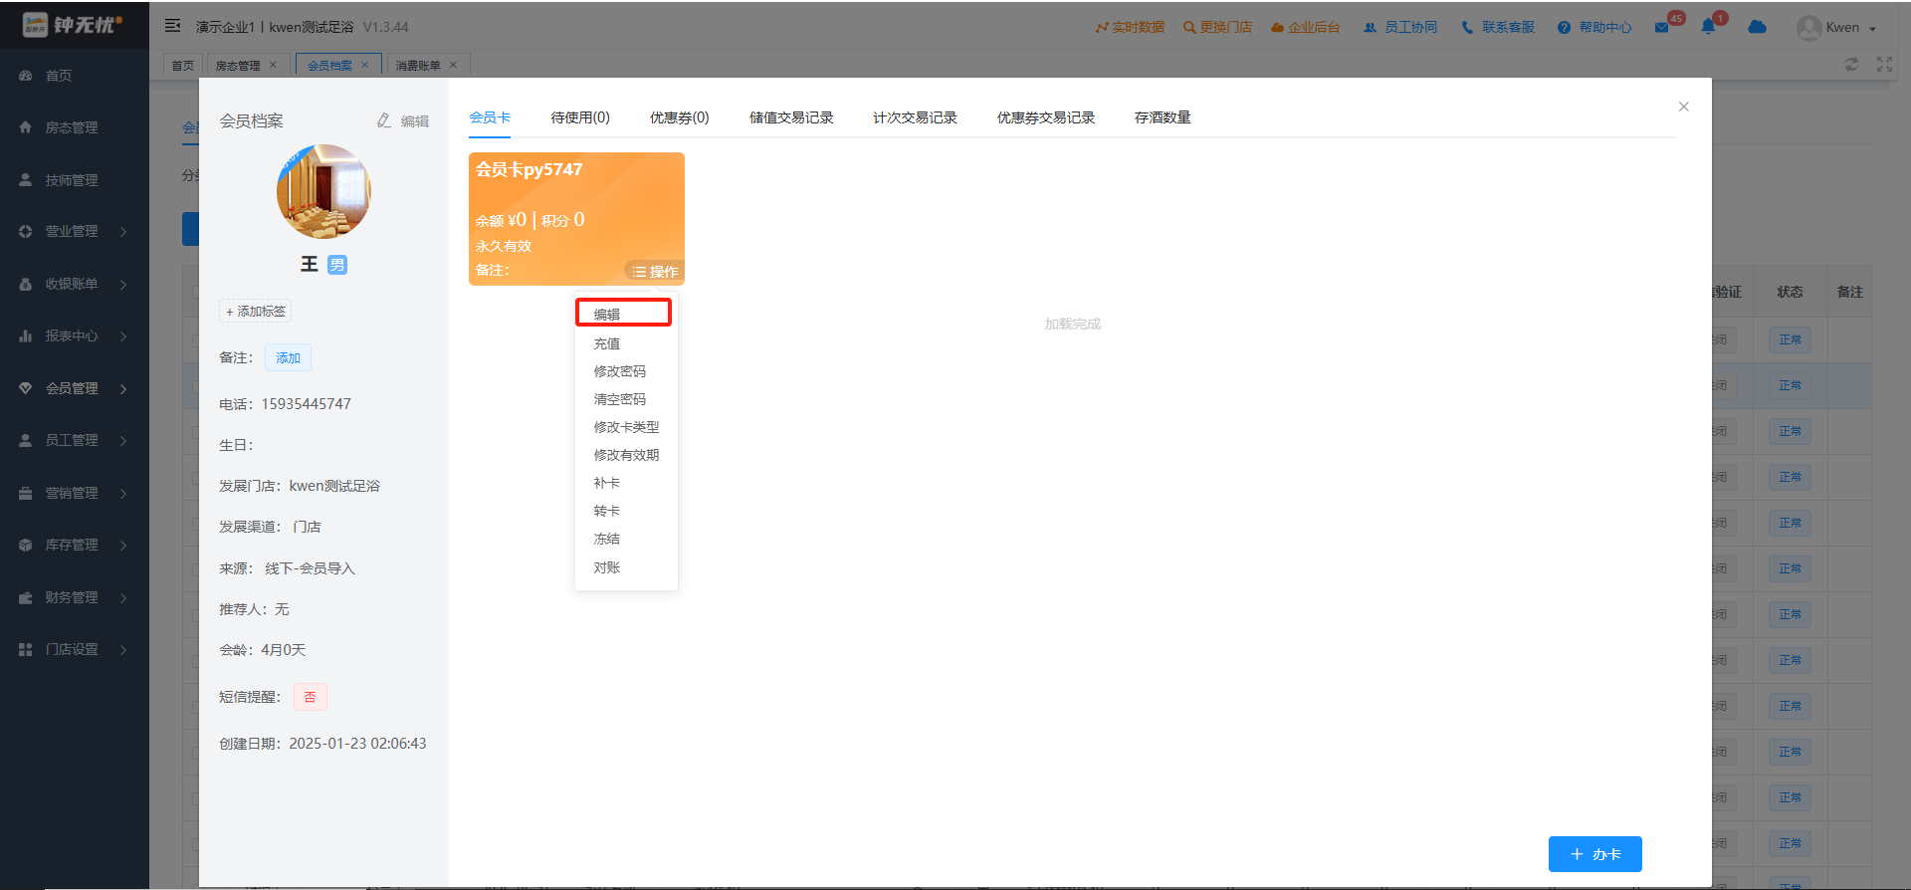Click the 男 gender badge icon
Viewport: 1911px width, 890px height.
pyautogui.click(x=337, y=264)
